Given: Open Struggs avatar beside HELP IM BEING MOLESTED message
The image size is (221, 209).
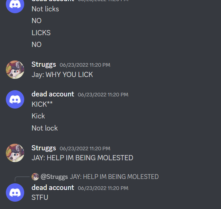Looking at the screenshot, I should coord(15,153).
